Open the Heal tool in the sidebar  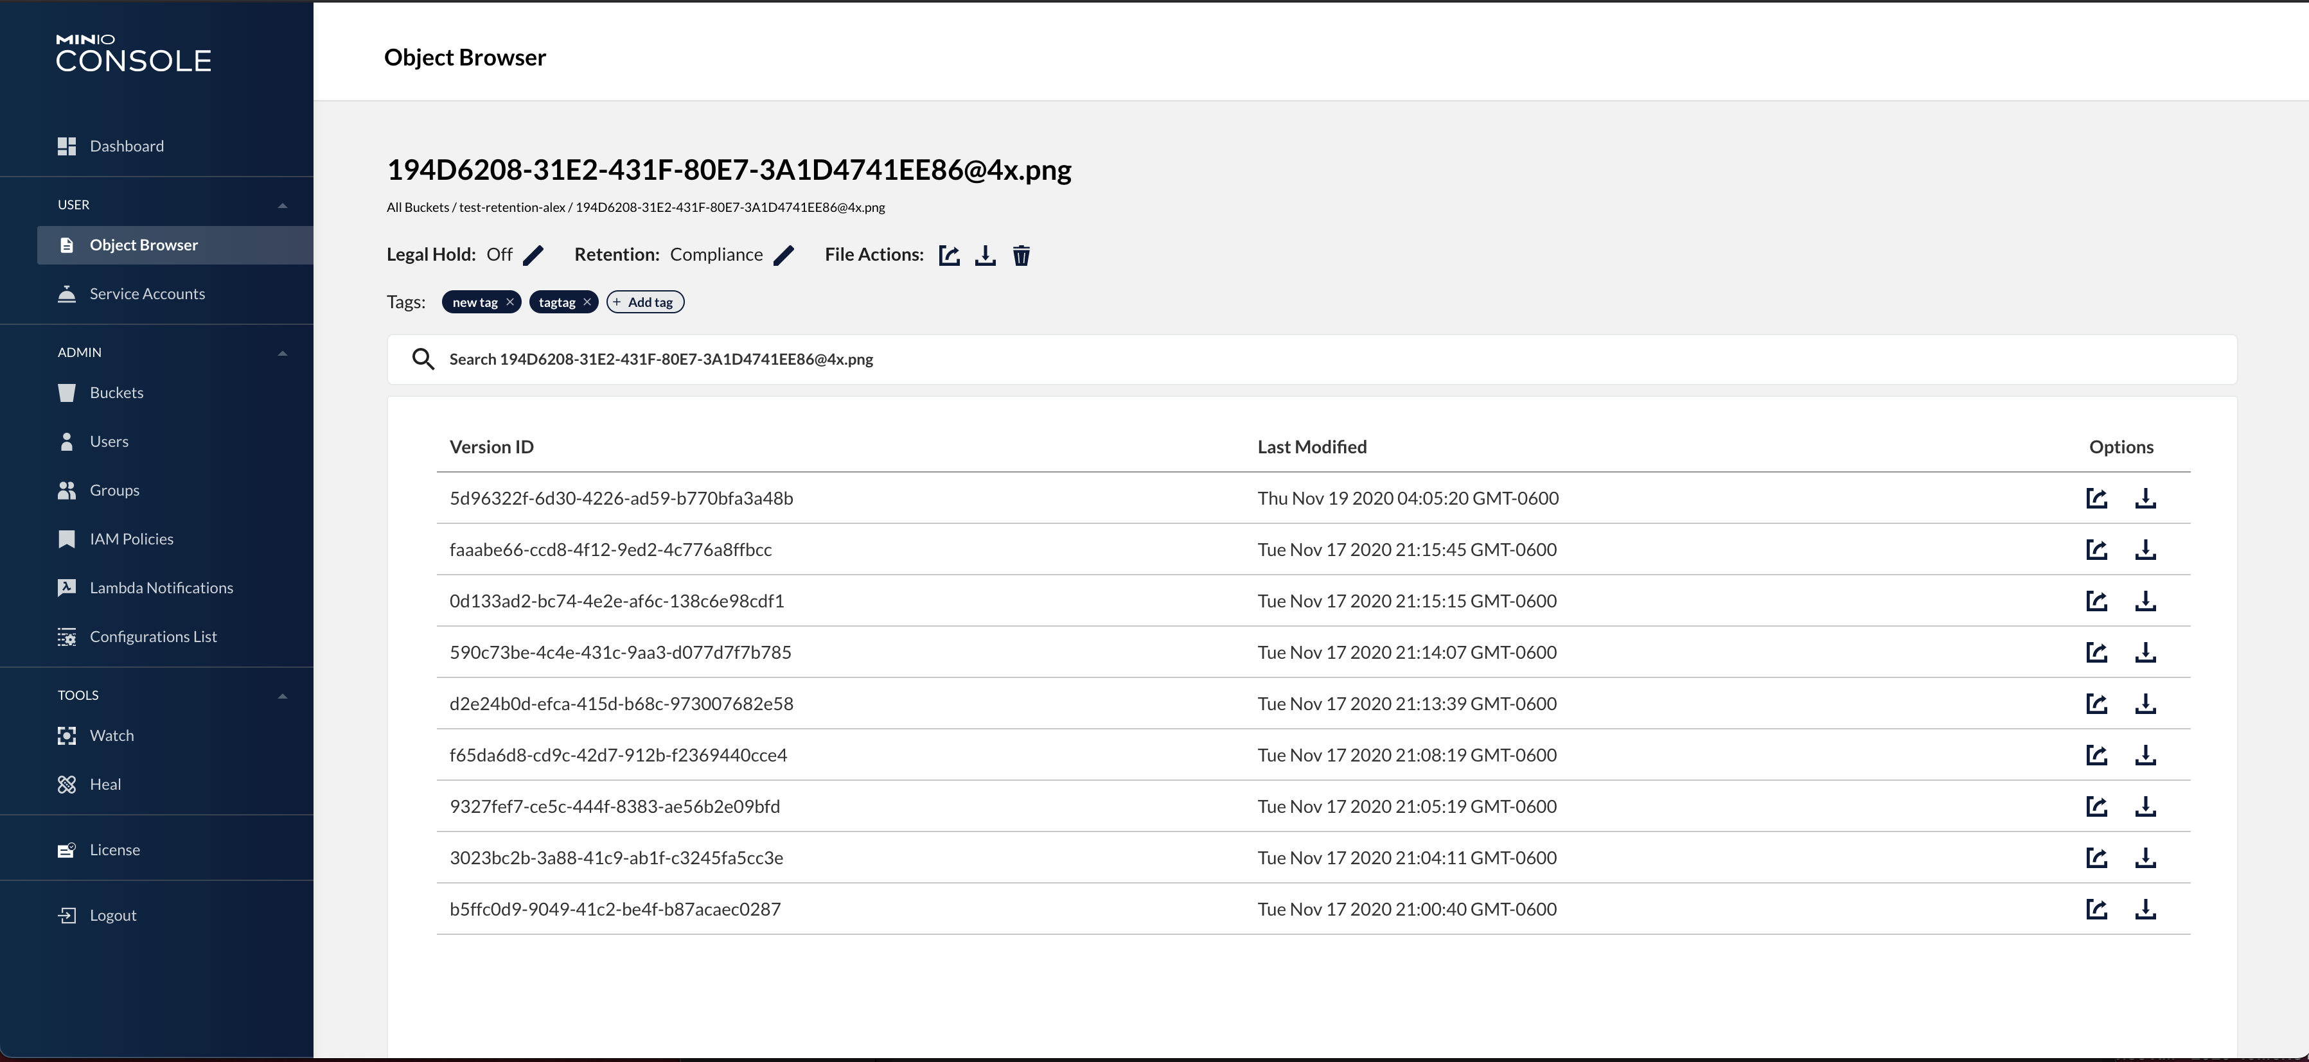tap(105, 783)
